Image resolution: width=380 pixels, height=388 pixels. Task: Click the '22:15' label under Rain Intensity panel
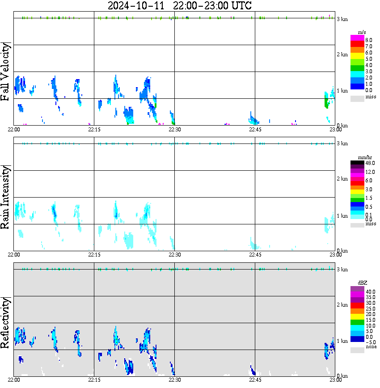pos(94,255)
